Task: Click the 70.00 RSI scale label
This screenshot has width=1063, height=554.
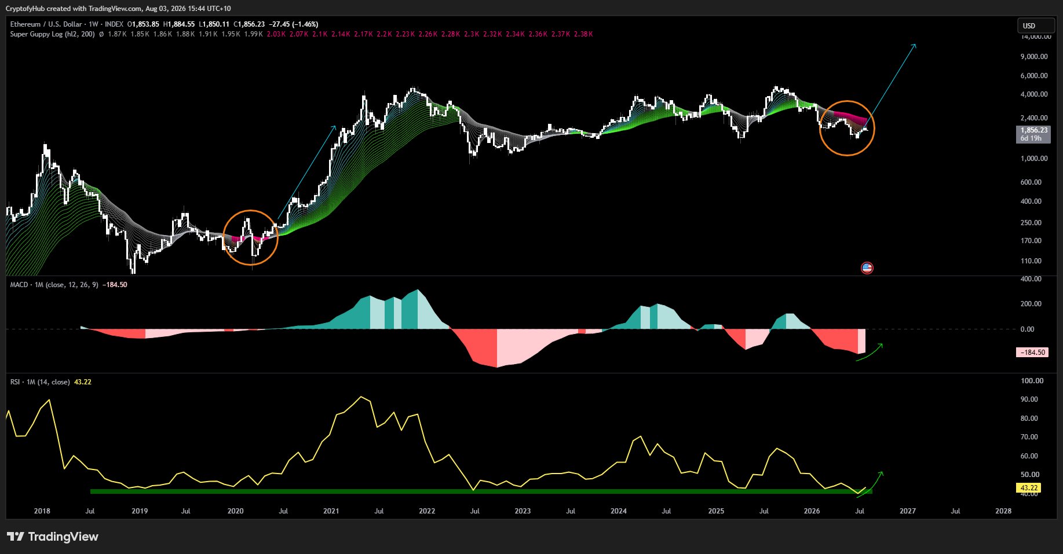Action: (1029, 437)
